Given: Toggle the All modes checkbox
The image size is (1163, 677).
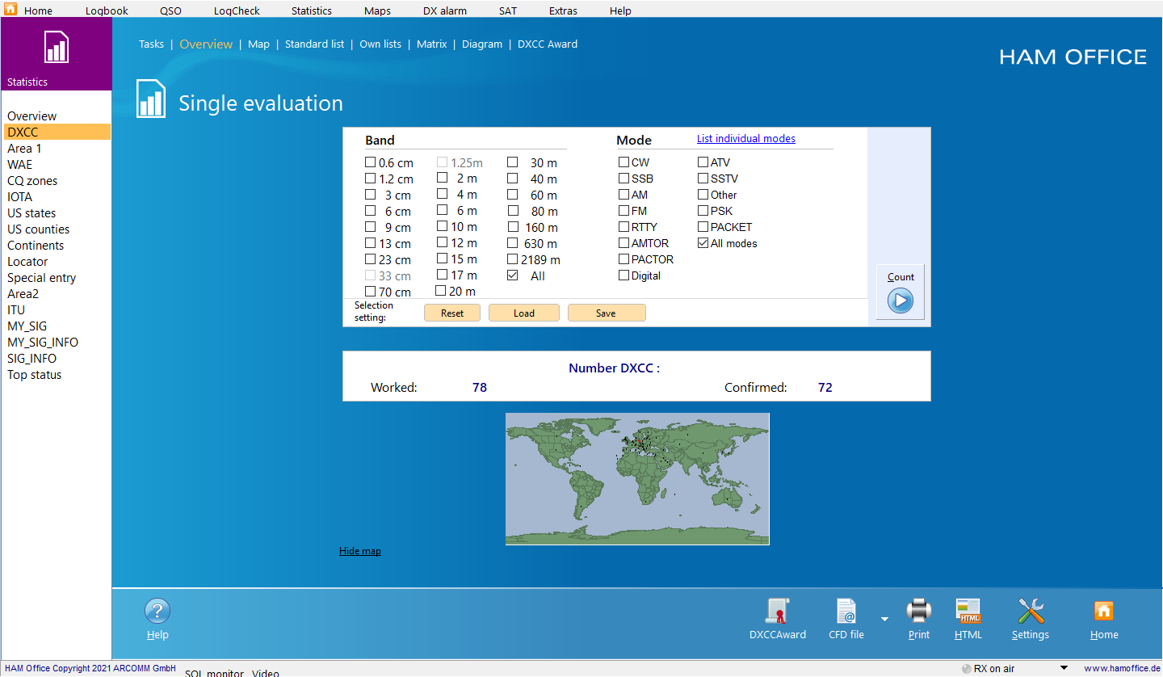Looking at the screenshot, I should pos(703,243).
